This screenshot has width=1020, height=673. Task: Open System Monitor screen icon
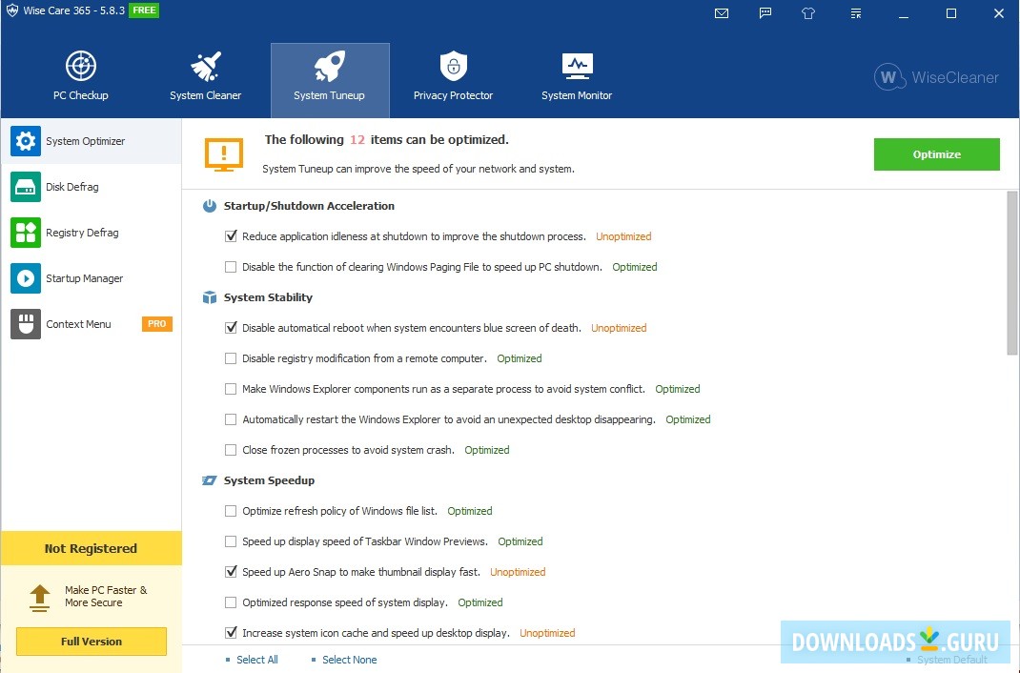click(577, 66)
